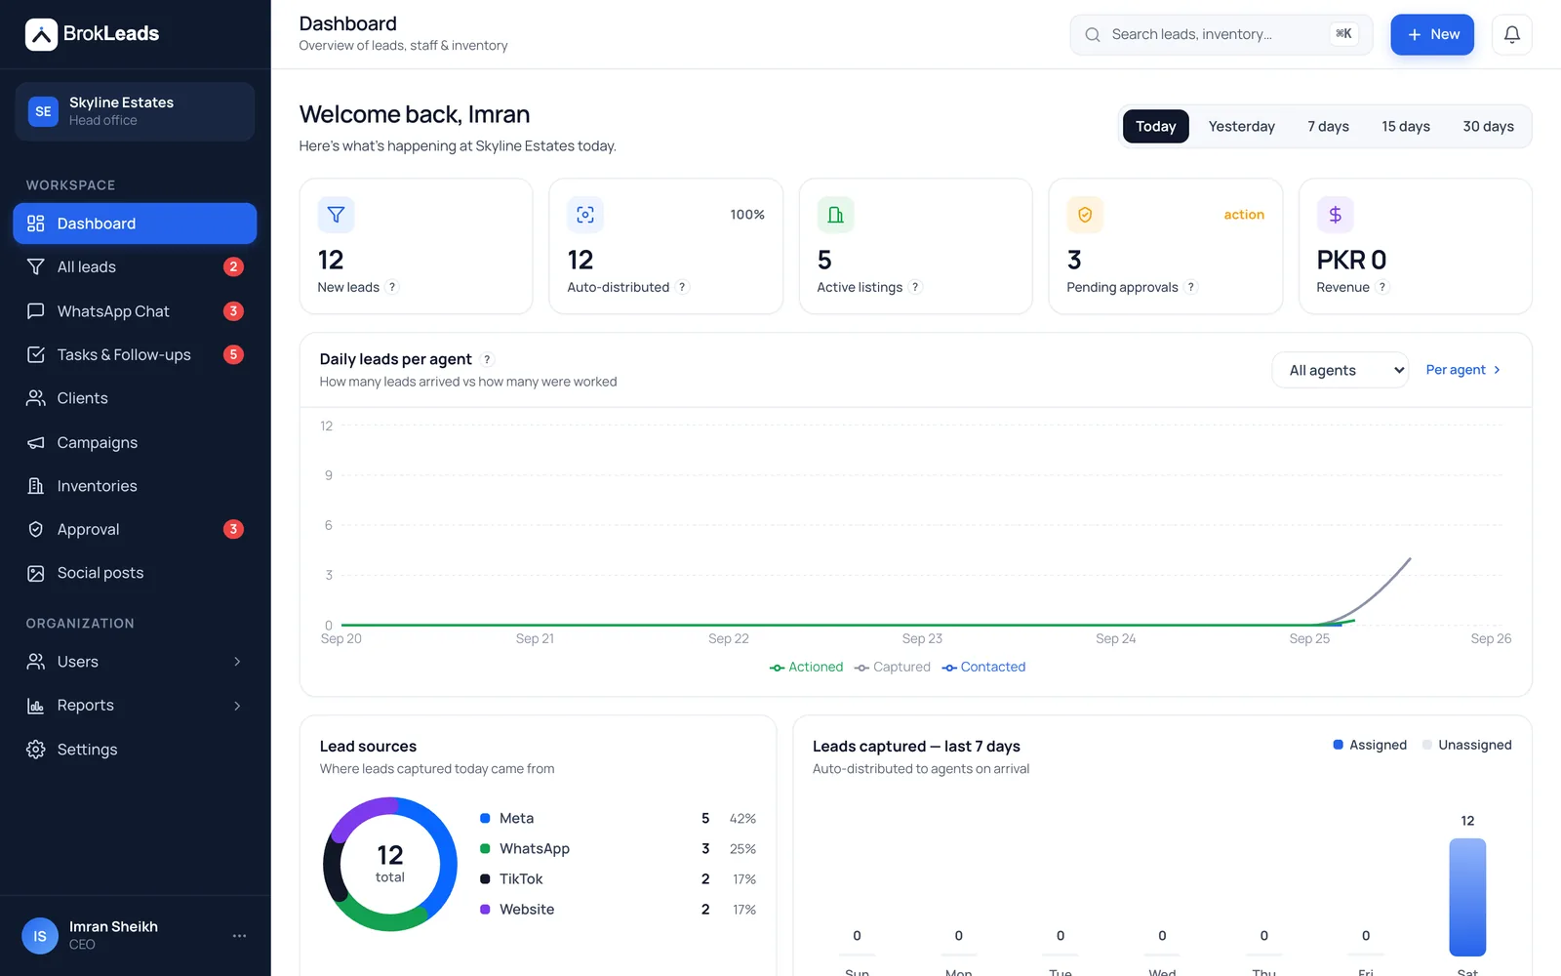The width and height of the screenshot is (1561, 976).
Task: Click the pending approvals action label
Action: point(1244,215)
